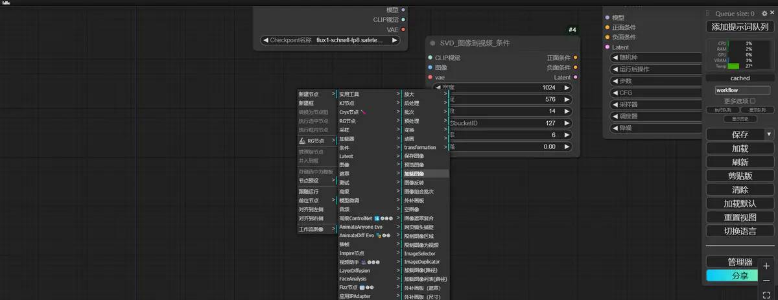
Task: Click the 随机种 widget left arrow
Action: coord(615,57)
